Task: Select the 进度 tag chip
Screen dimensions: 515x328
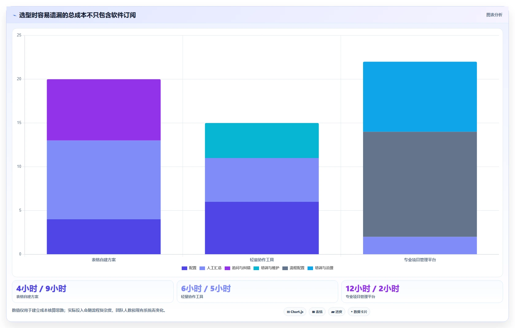Action: 337,312
